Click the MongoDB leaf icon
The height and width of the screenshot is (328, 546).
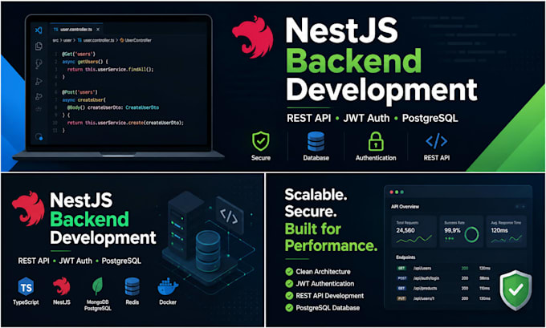97,286
